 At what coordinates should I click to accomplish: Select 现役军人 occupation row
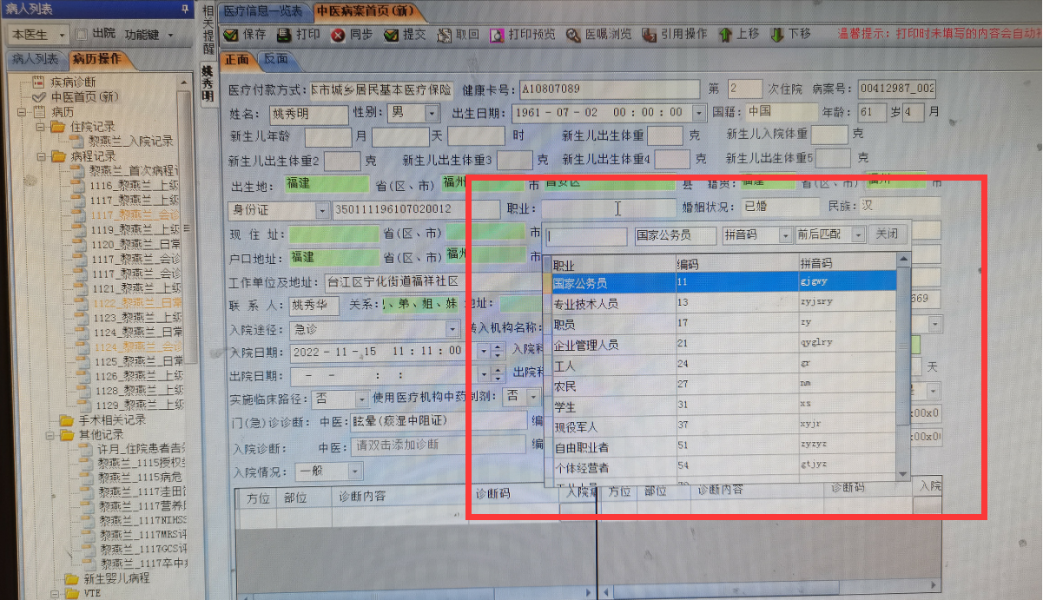(x=723, y=427)
